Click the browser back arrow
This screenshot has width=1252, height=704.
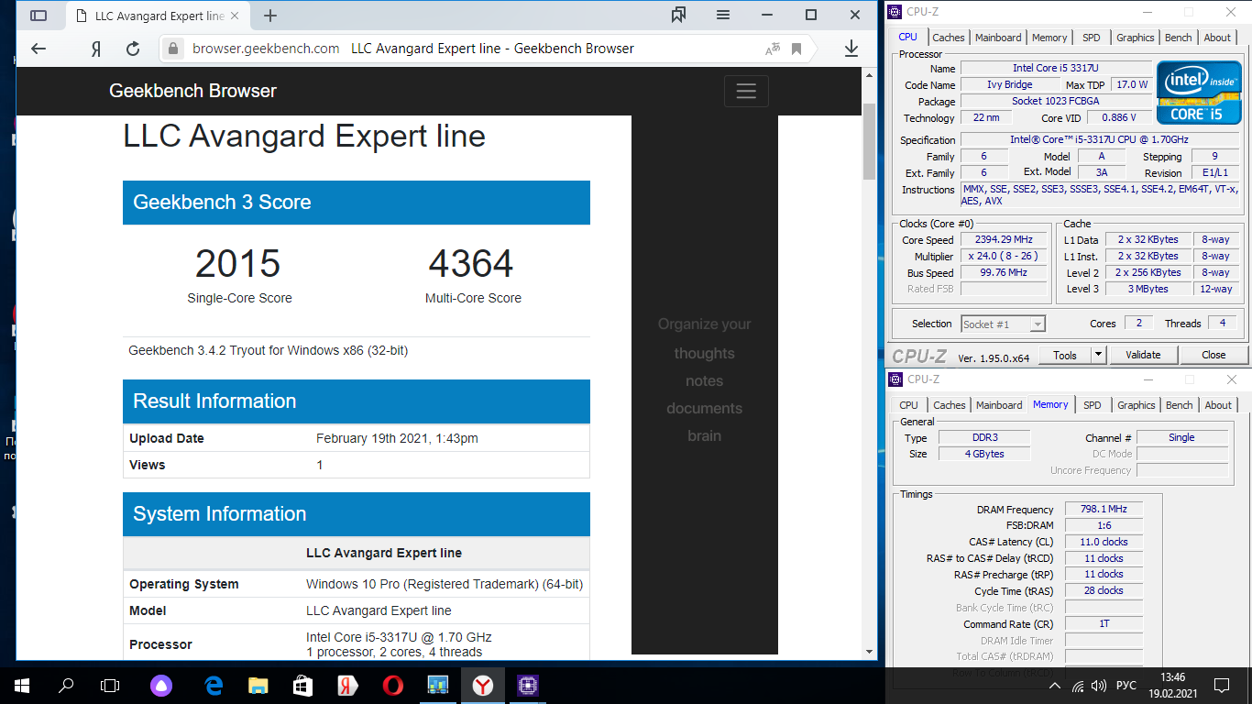coord(38,49)
